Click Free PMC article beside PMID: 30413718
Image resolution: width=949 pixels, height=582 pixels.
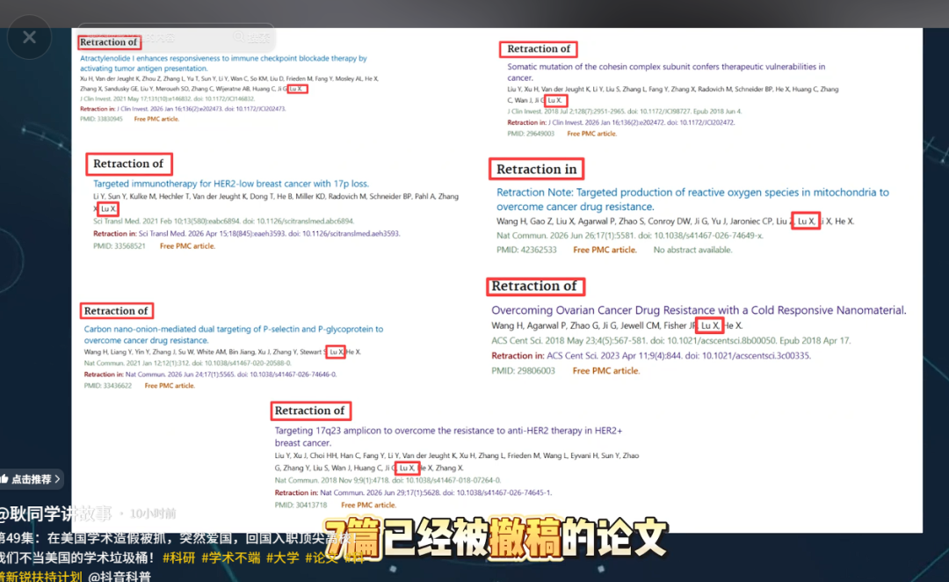point(368,506)
